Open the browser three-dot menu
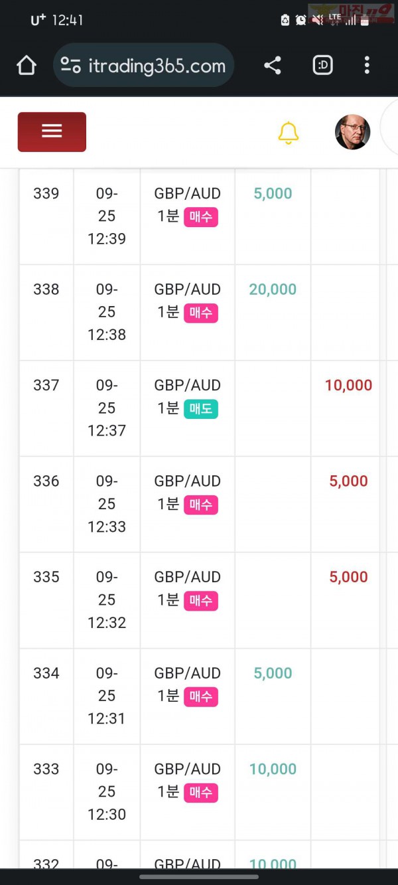The height and width of the screenshot is (885, 398). [367, 65]
